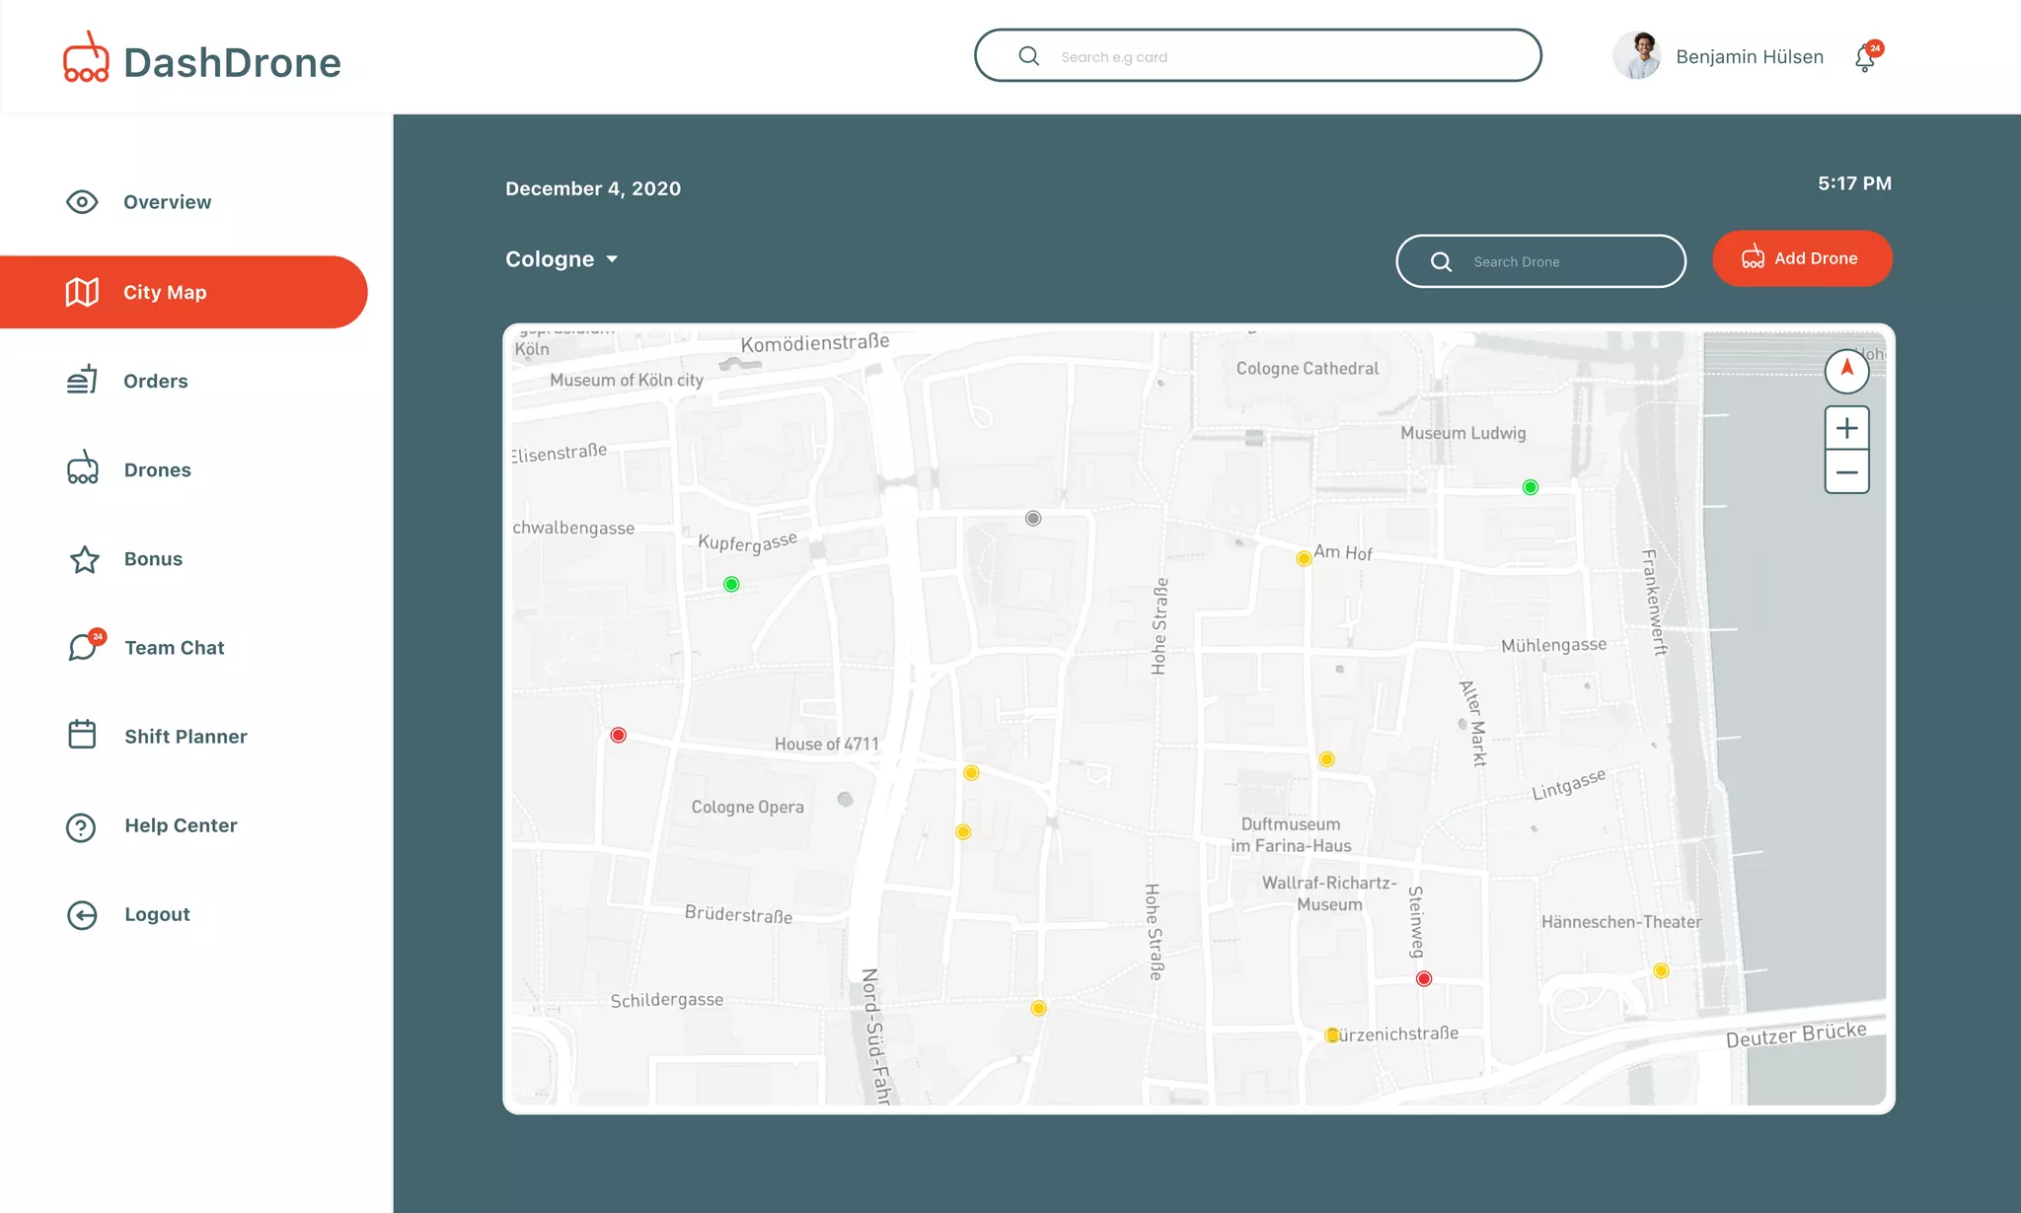Go to the Orders section
Image resolution: width=2021 pixels, height=1213 pixels.
click(x=155, y=381)
